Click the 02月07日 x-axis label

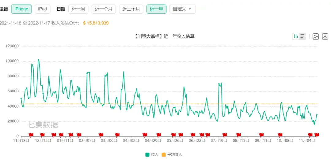(87, 140)
